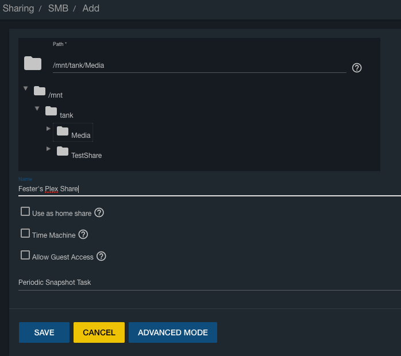Enable the Use as home share checkbox

[25, 211]
